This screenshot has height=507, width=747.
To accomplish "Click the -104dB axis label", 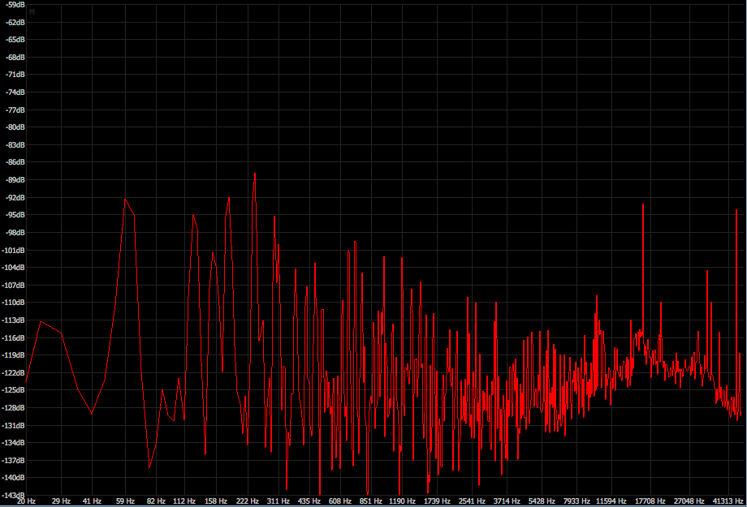I will [x=13, y=267].
